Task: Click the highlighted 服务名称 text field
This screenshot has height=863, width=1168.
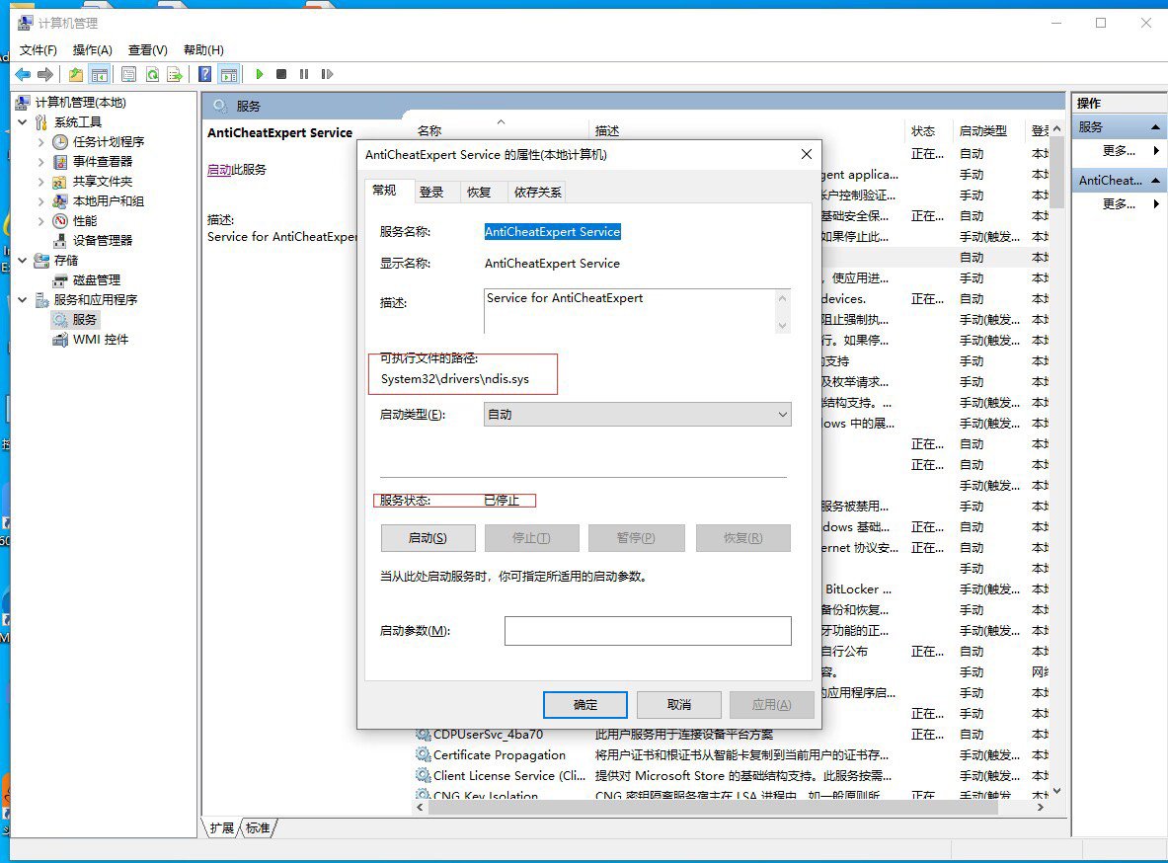Action: [x=552, y=232]
